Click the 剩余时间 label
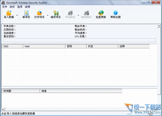Image resolution: width=162 pixels, height=116 pixels. click(81, 30)
